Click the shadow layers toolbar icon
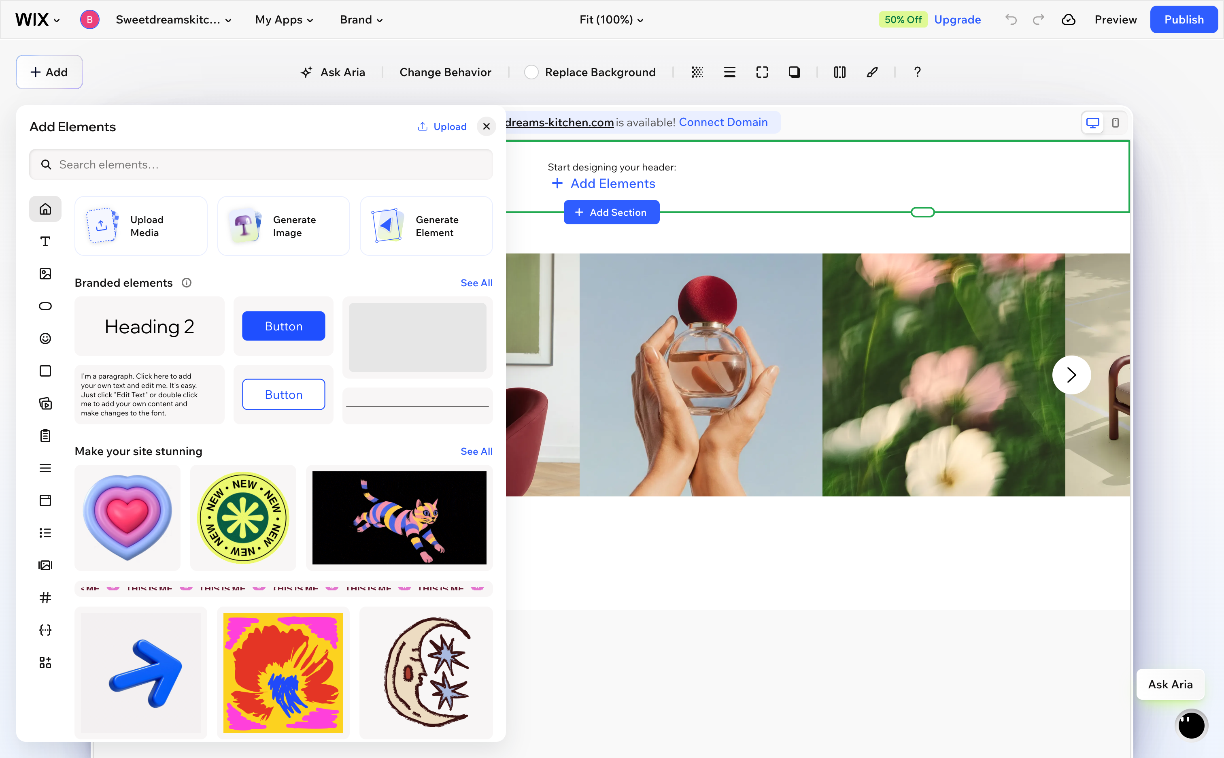The width and height of the screenshot is (1224, 758). click(x=794, y=72)
